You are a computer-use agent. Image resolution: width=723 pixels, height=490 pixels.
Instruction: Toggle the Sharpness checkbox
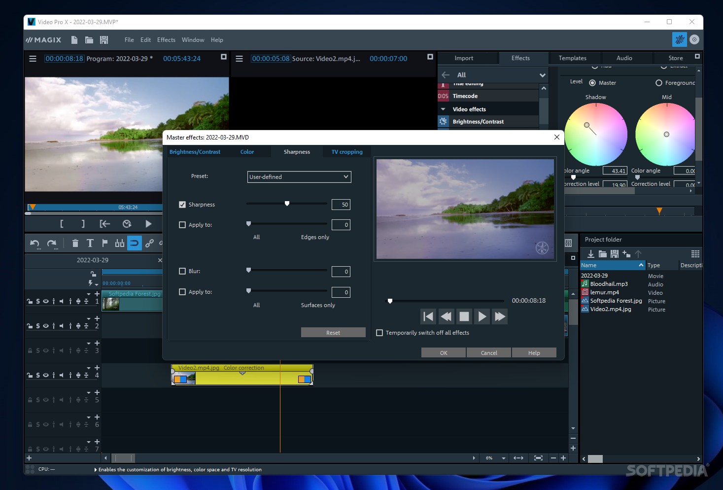(x=182, y=204)
